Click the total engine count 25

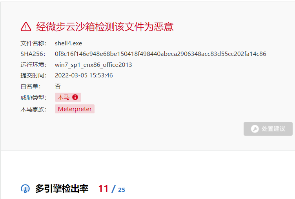[x=122, y=190]
